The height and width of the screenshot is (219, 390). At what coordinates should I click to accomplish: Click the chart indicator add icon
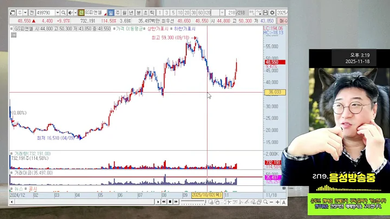coord(259,12)
